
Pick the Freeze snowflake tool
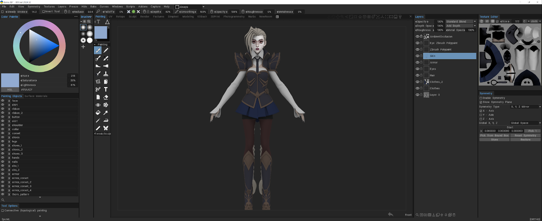pyautogui.click(x=106, y=105)
